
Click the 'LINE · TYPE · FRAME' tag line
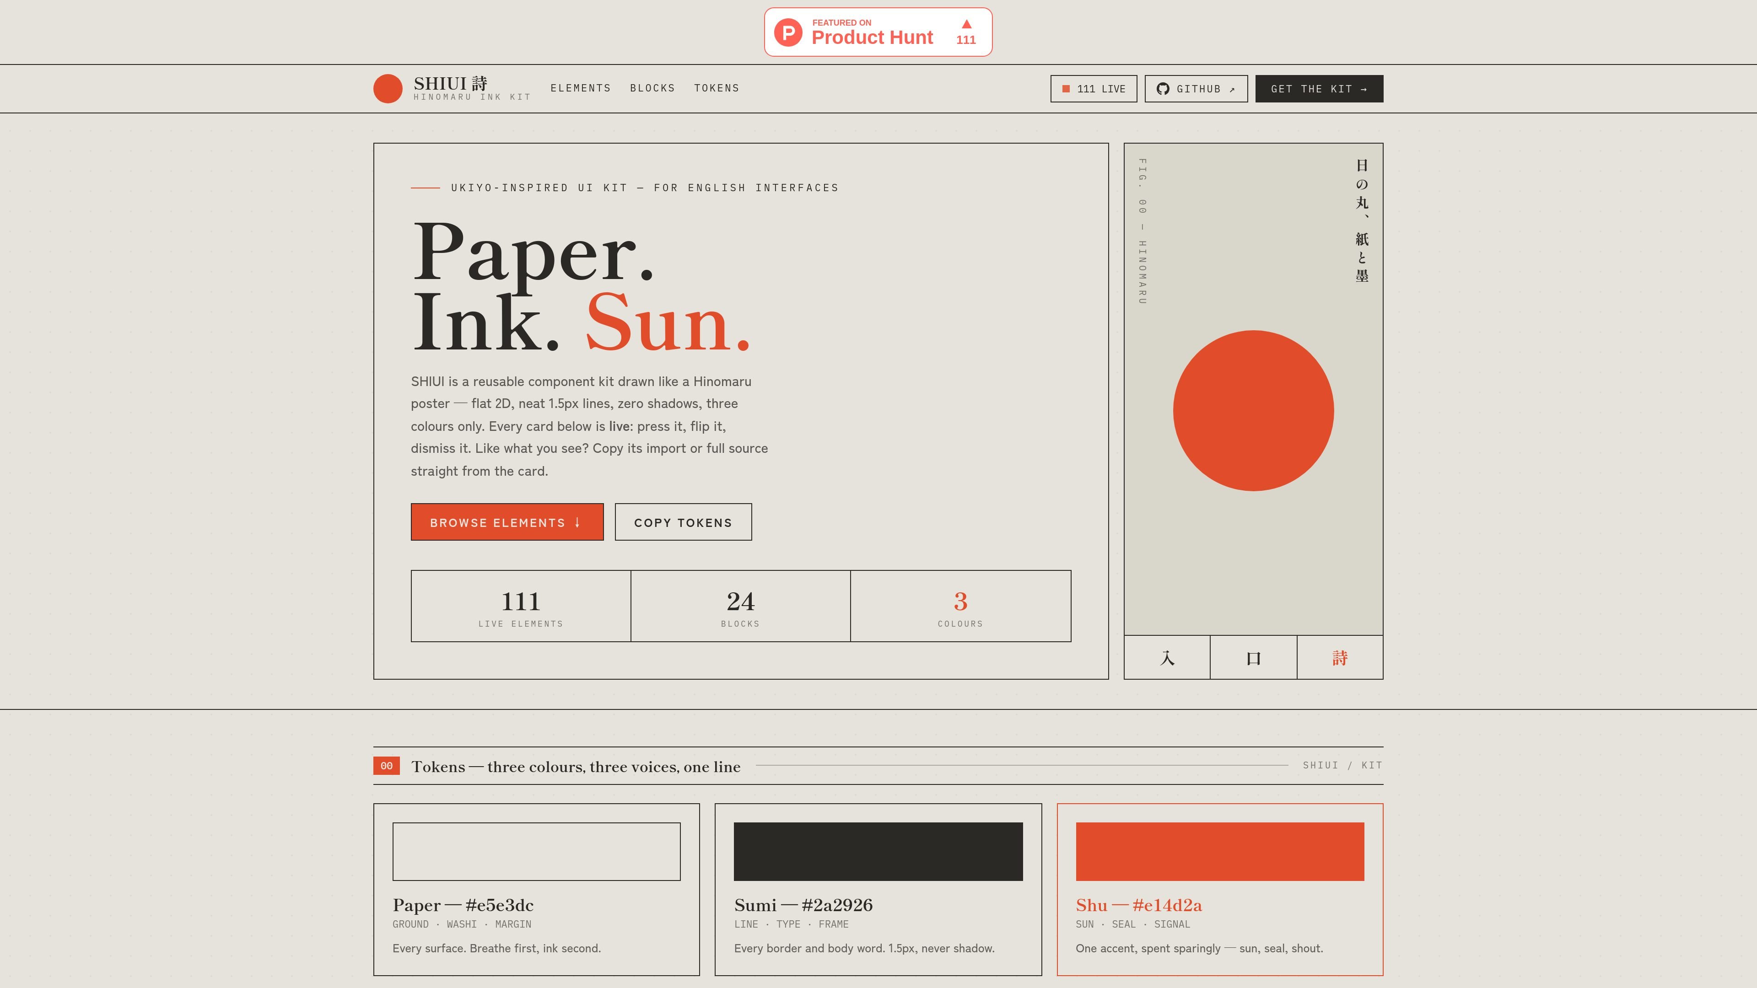(x=791, y=924)
